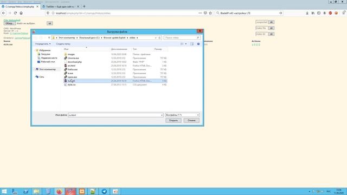Open Firefox downloads icon

[307, 13]
